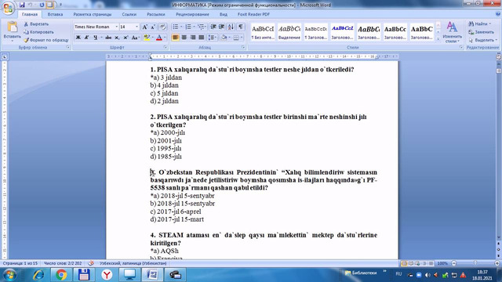Open the Вид (View) tab
This screenshot has width=502, height=282.
[x=223, y=14]
